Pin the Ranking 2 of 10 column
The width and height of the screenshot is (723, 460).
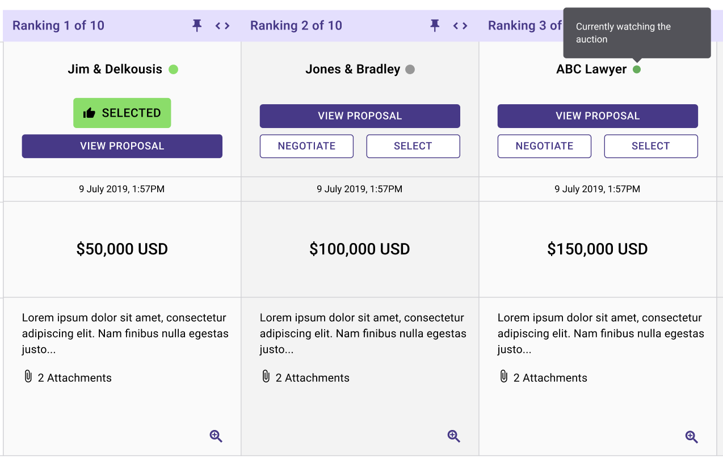pos(435,25)
